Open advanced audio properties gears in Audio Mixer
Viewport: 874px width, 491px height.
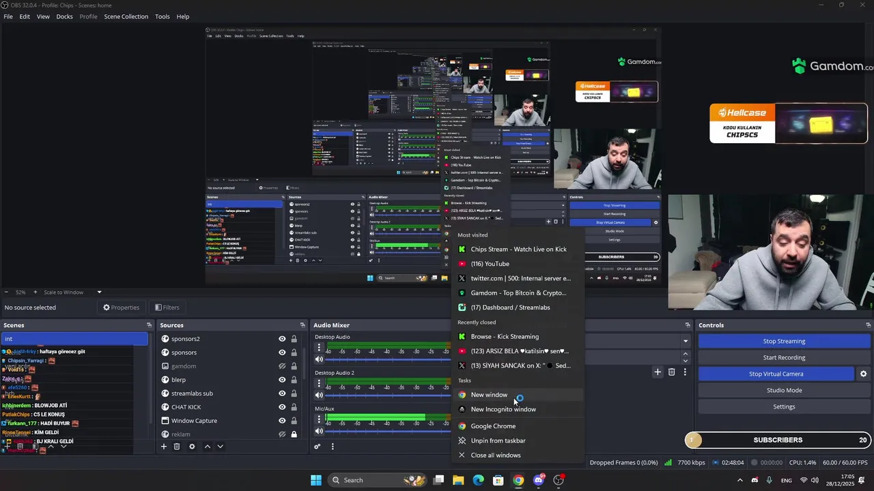pos(318,447)
